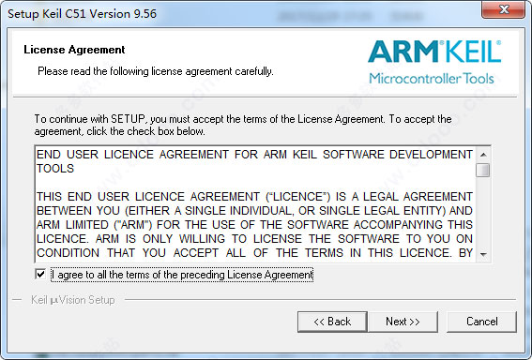Viewport: 532px width, 360px height.
Task: Click the scroll down arrow of license text
Action: [483, 254]
